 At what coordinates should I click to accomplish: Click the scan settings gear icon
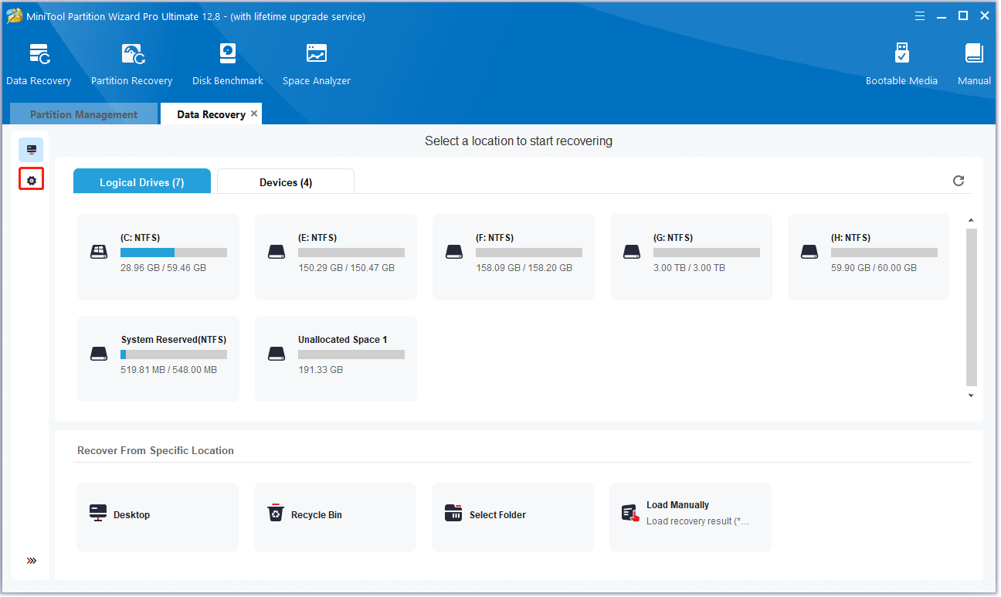32,181
